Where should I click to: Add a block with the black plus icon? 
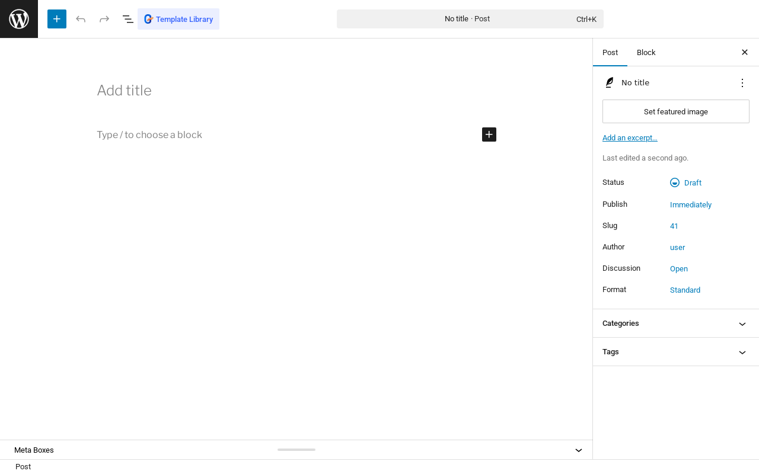[489, 134]
